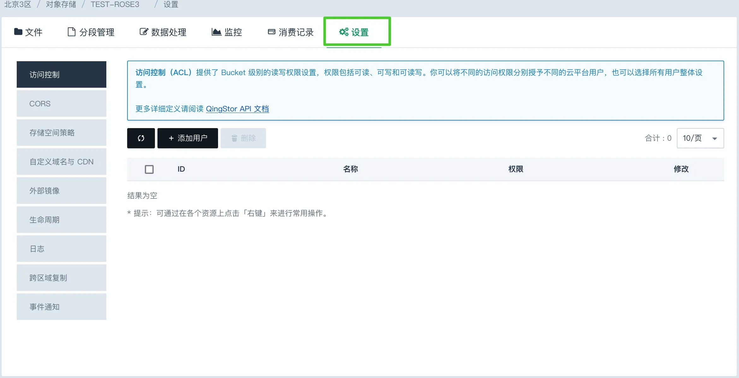Go to 生命周期 settings

click(x=62, y=220)
